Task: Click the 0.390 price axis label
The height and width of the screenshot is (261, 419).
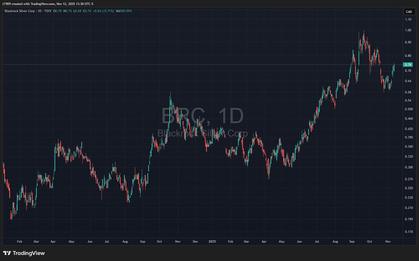Action: (409, 137)
